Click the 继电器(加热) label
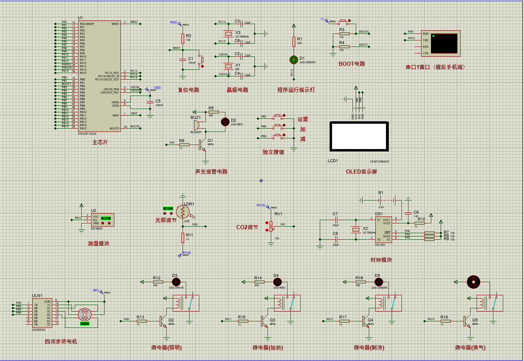Viewport: 524px width, 361px height. pyautogui.click(x=268, y=348)
